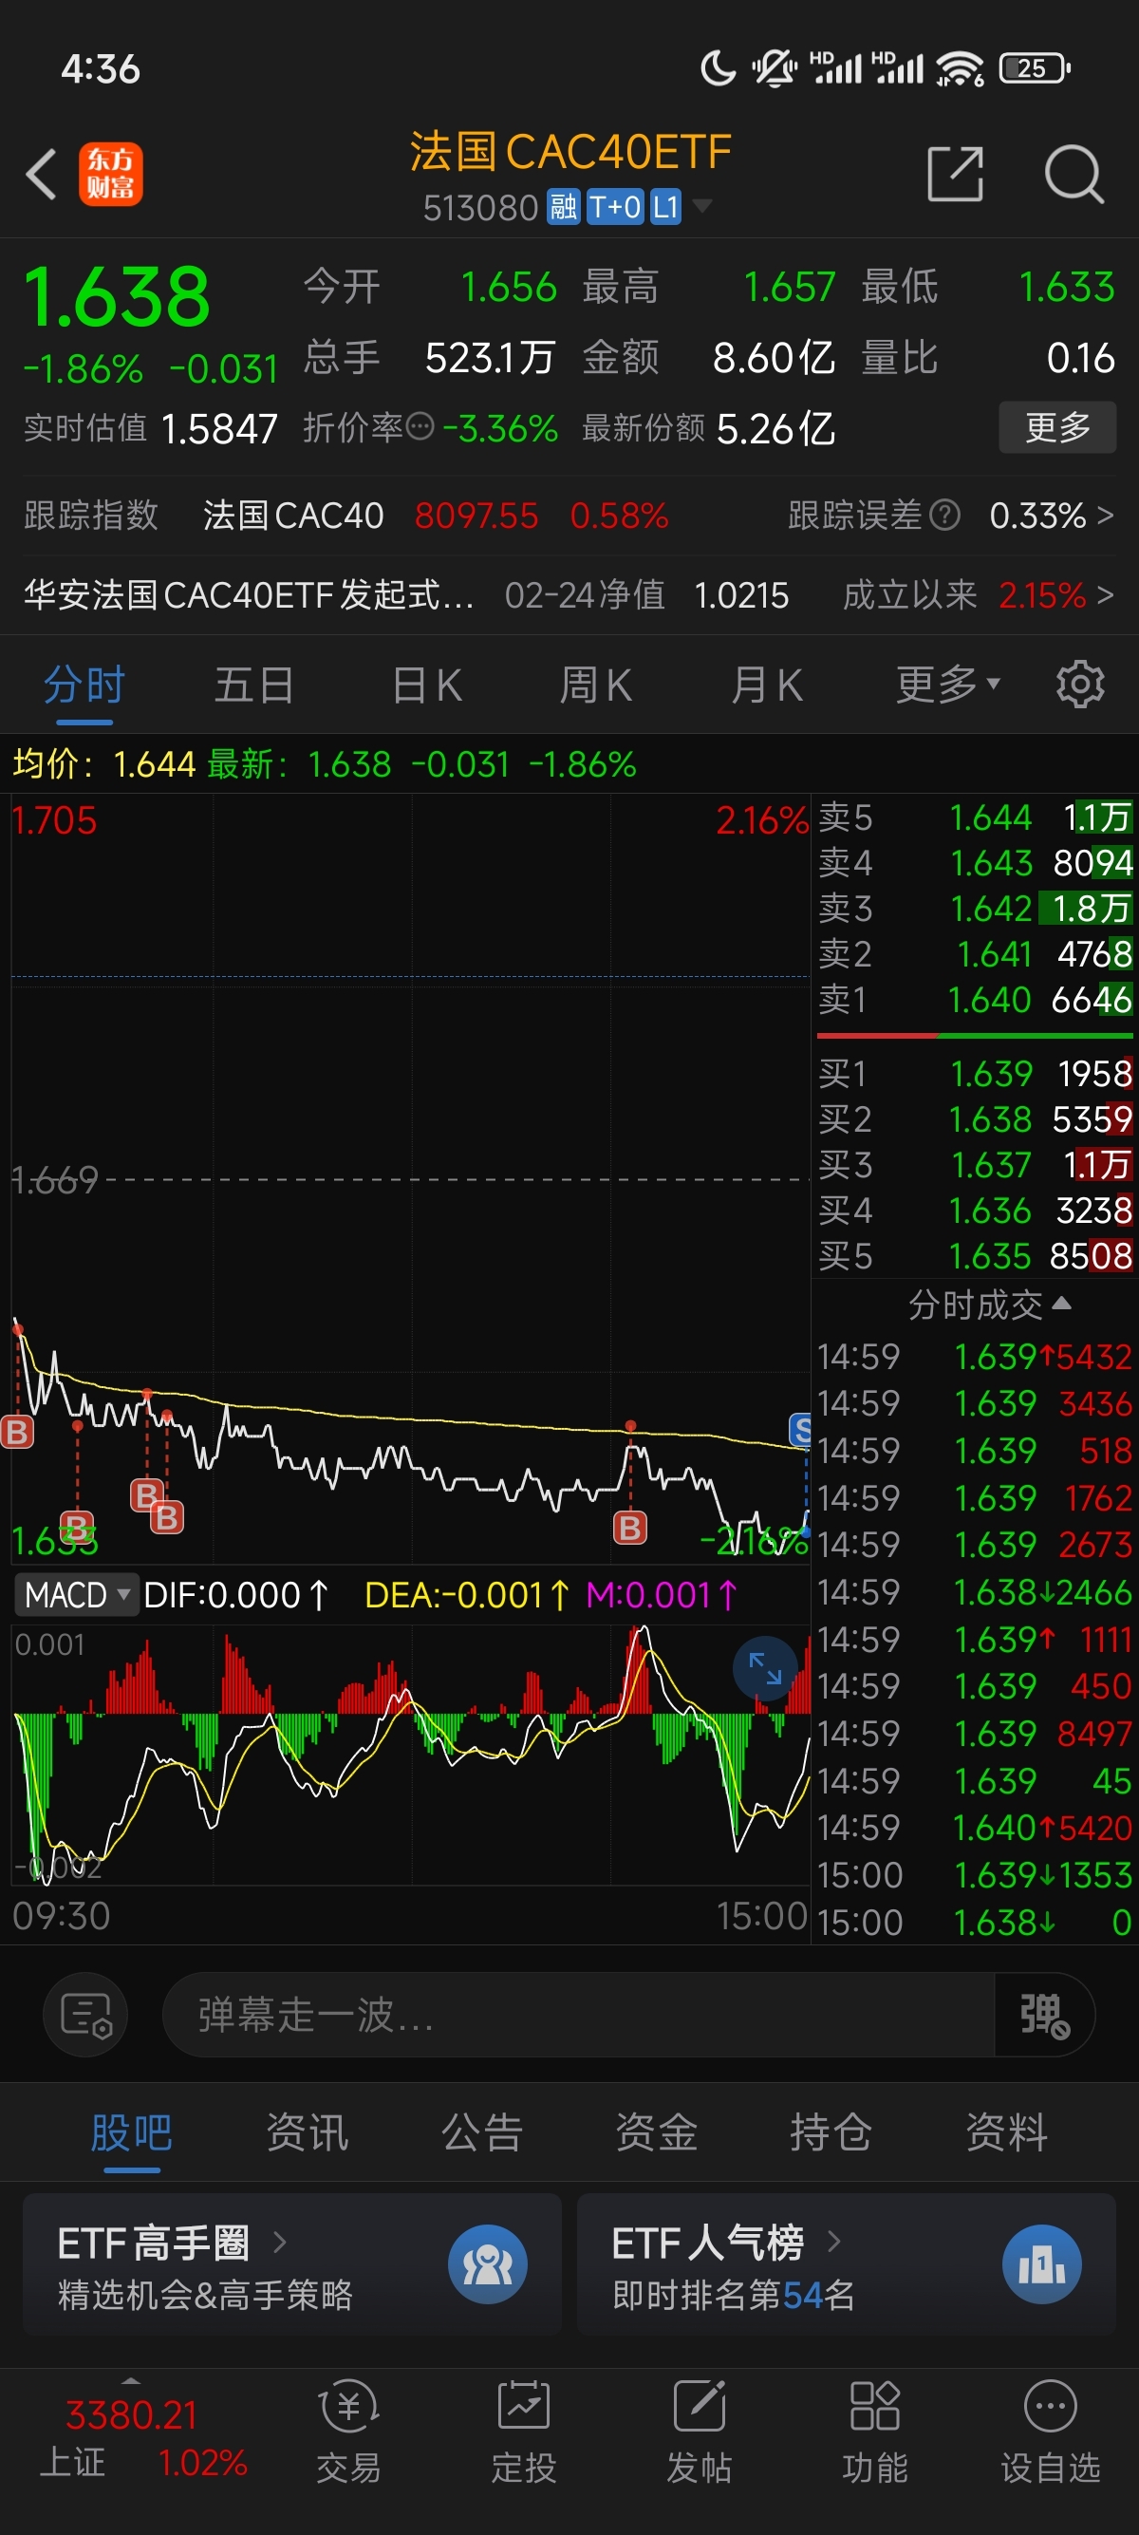This screenshot has width=1139, height=2535.
Task: Open ETF人气榜 chevron link
Action: (x=834, y=2243)
